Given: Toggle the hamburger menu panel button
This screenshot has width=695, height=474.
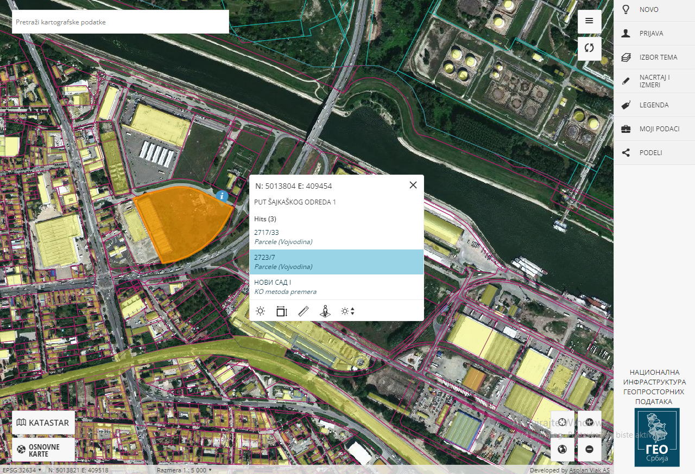Looking at the screenshot, I should (x=589, y=21).
